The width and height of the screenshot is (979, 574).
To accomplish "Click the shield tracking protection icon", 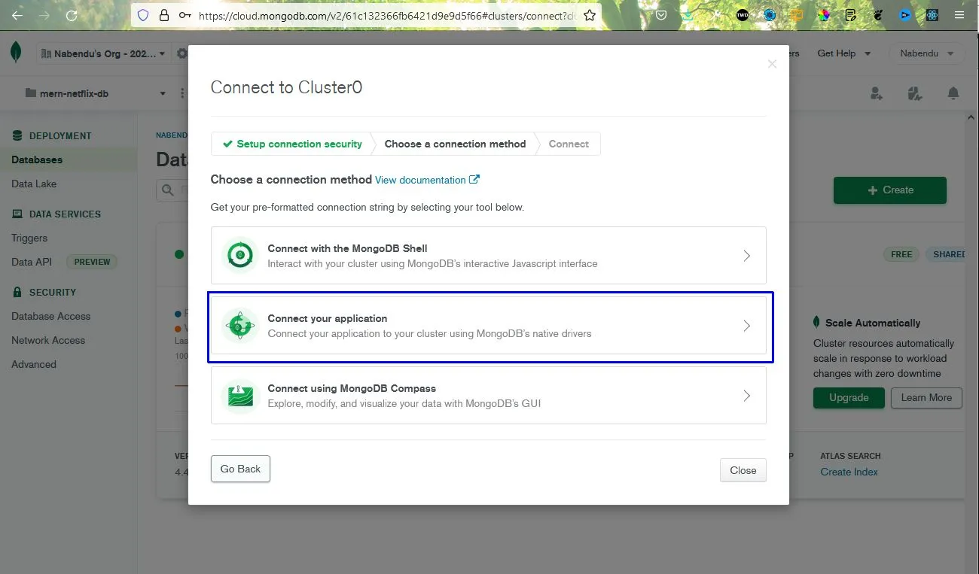I will tap(143, 15).
